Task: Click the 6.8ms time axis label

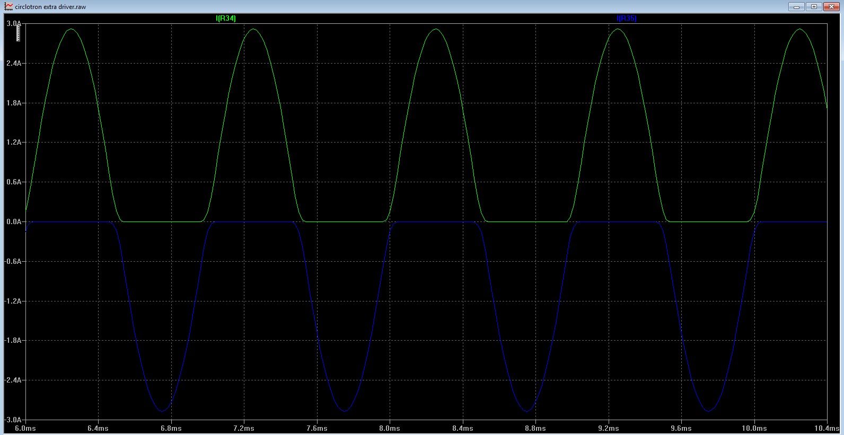Action: (171, 428)
